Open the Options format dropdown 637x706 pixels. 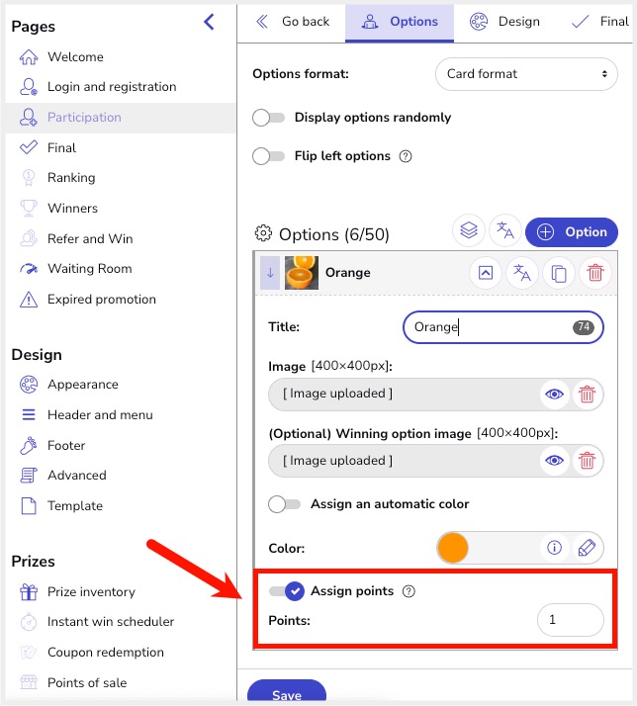526,74
